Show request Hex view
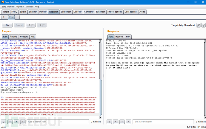Viewport: 206px width, 129px height. 33,37
